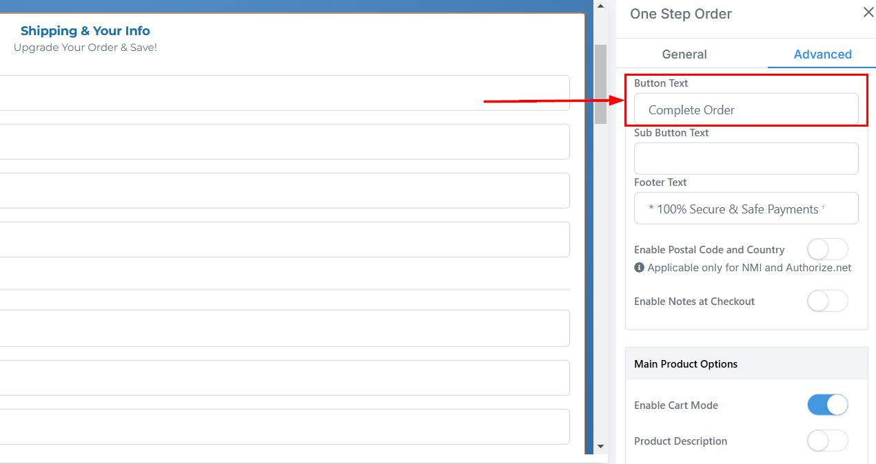Click the One Step Order panel title
The width and height of the screenshot is (876, 464).
click(680, 14)
